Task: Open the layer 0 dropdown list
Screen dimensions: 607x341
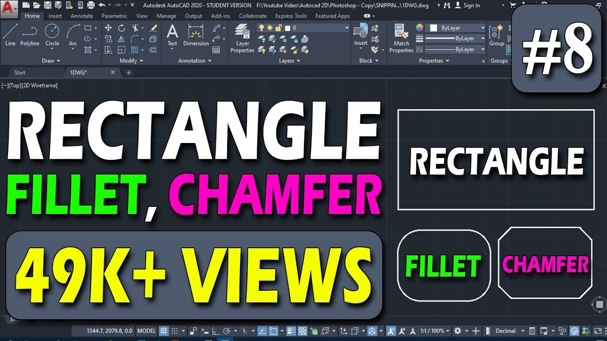Action: (347, 28)
